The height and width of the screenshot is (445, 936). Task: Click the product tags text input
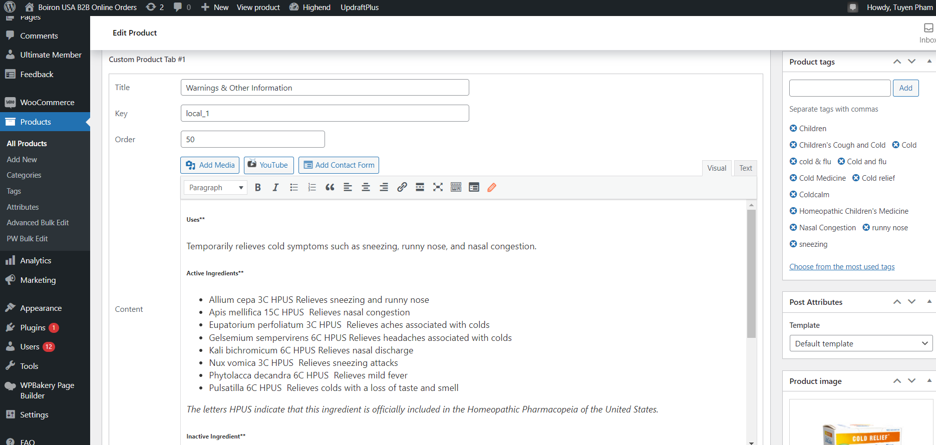[x=840, y=88]
